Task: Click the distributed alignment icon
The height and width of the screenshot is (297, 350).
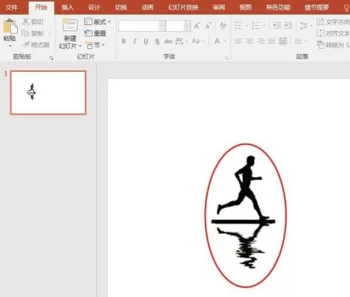Action: 283,41
